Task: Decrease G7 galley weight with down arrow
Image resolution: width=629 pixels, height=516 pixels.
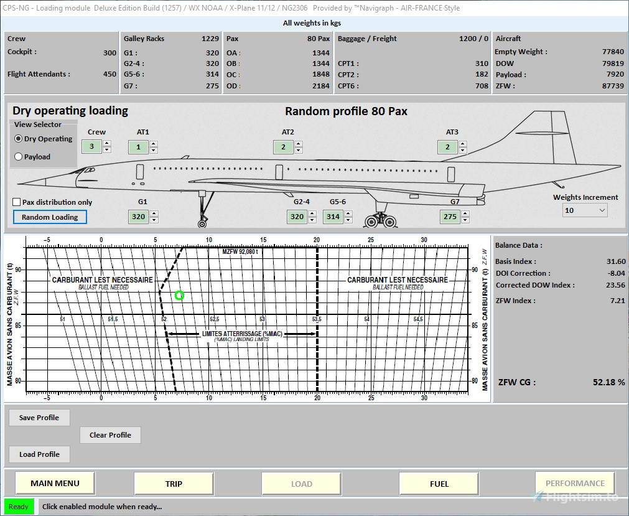Action: pyautogui.click(x=465, y=220)
